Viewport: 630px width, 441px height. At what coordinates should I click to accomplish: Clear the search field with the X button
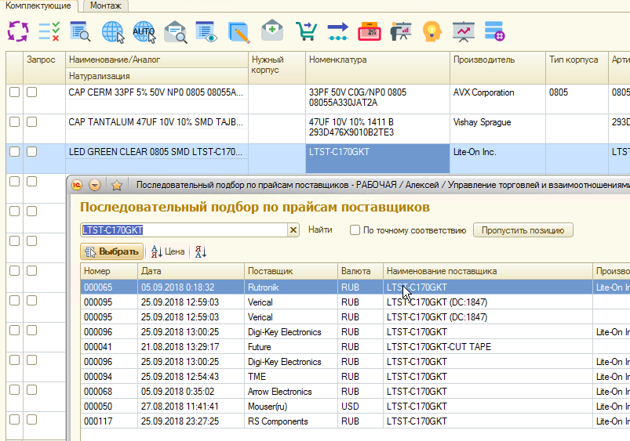coord(293,230)
